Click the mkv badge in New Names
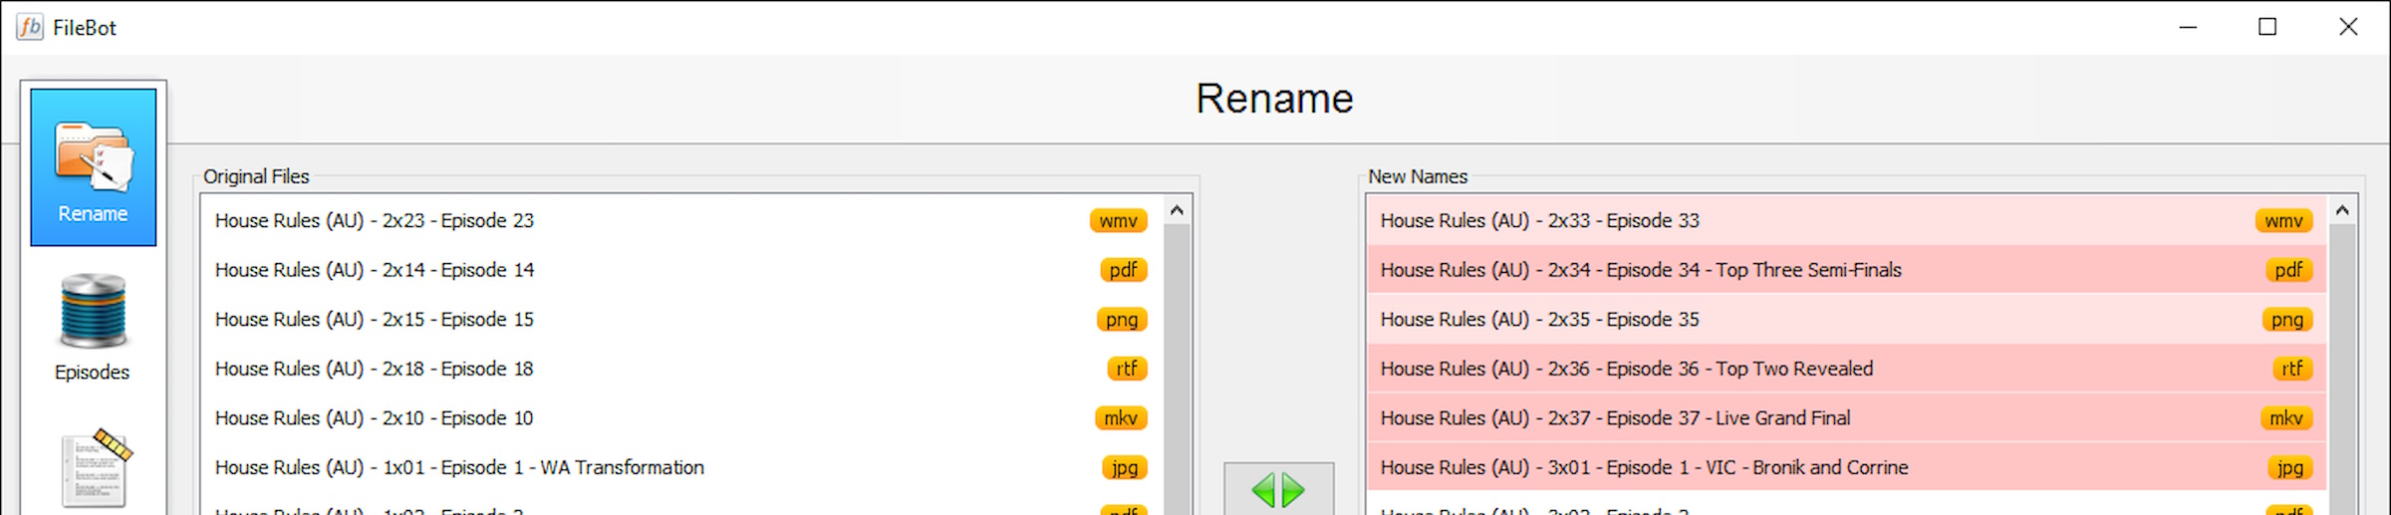Screen dimensions: 2391x515 click(2286, 417)
